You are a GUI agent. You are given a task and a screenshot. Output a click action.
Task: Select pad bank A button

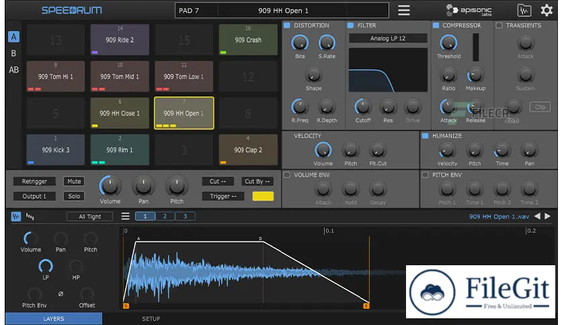point(13,36)
